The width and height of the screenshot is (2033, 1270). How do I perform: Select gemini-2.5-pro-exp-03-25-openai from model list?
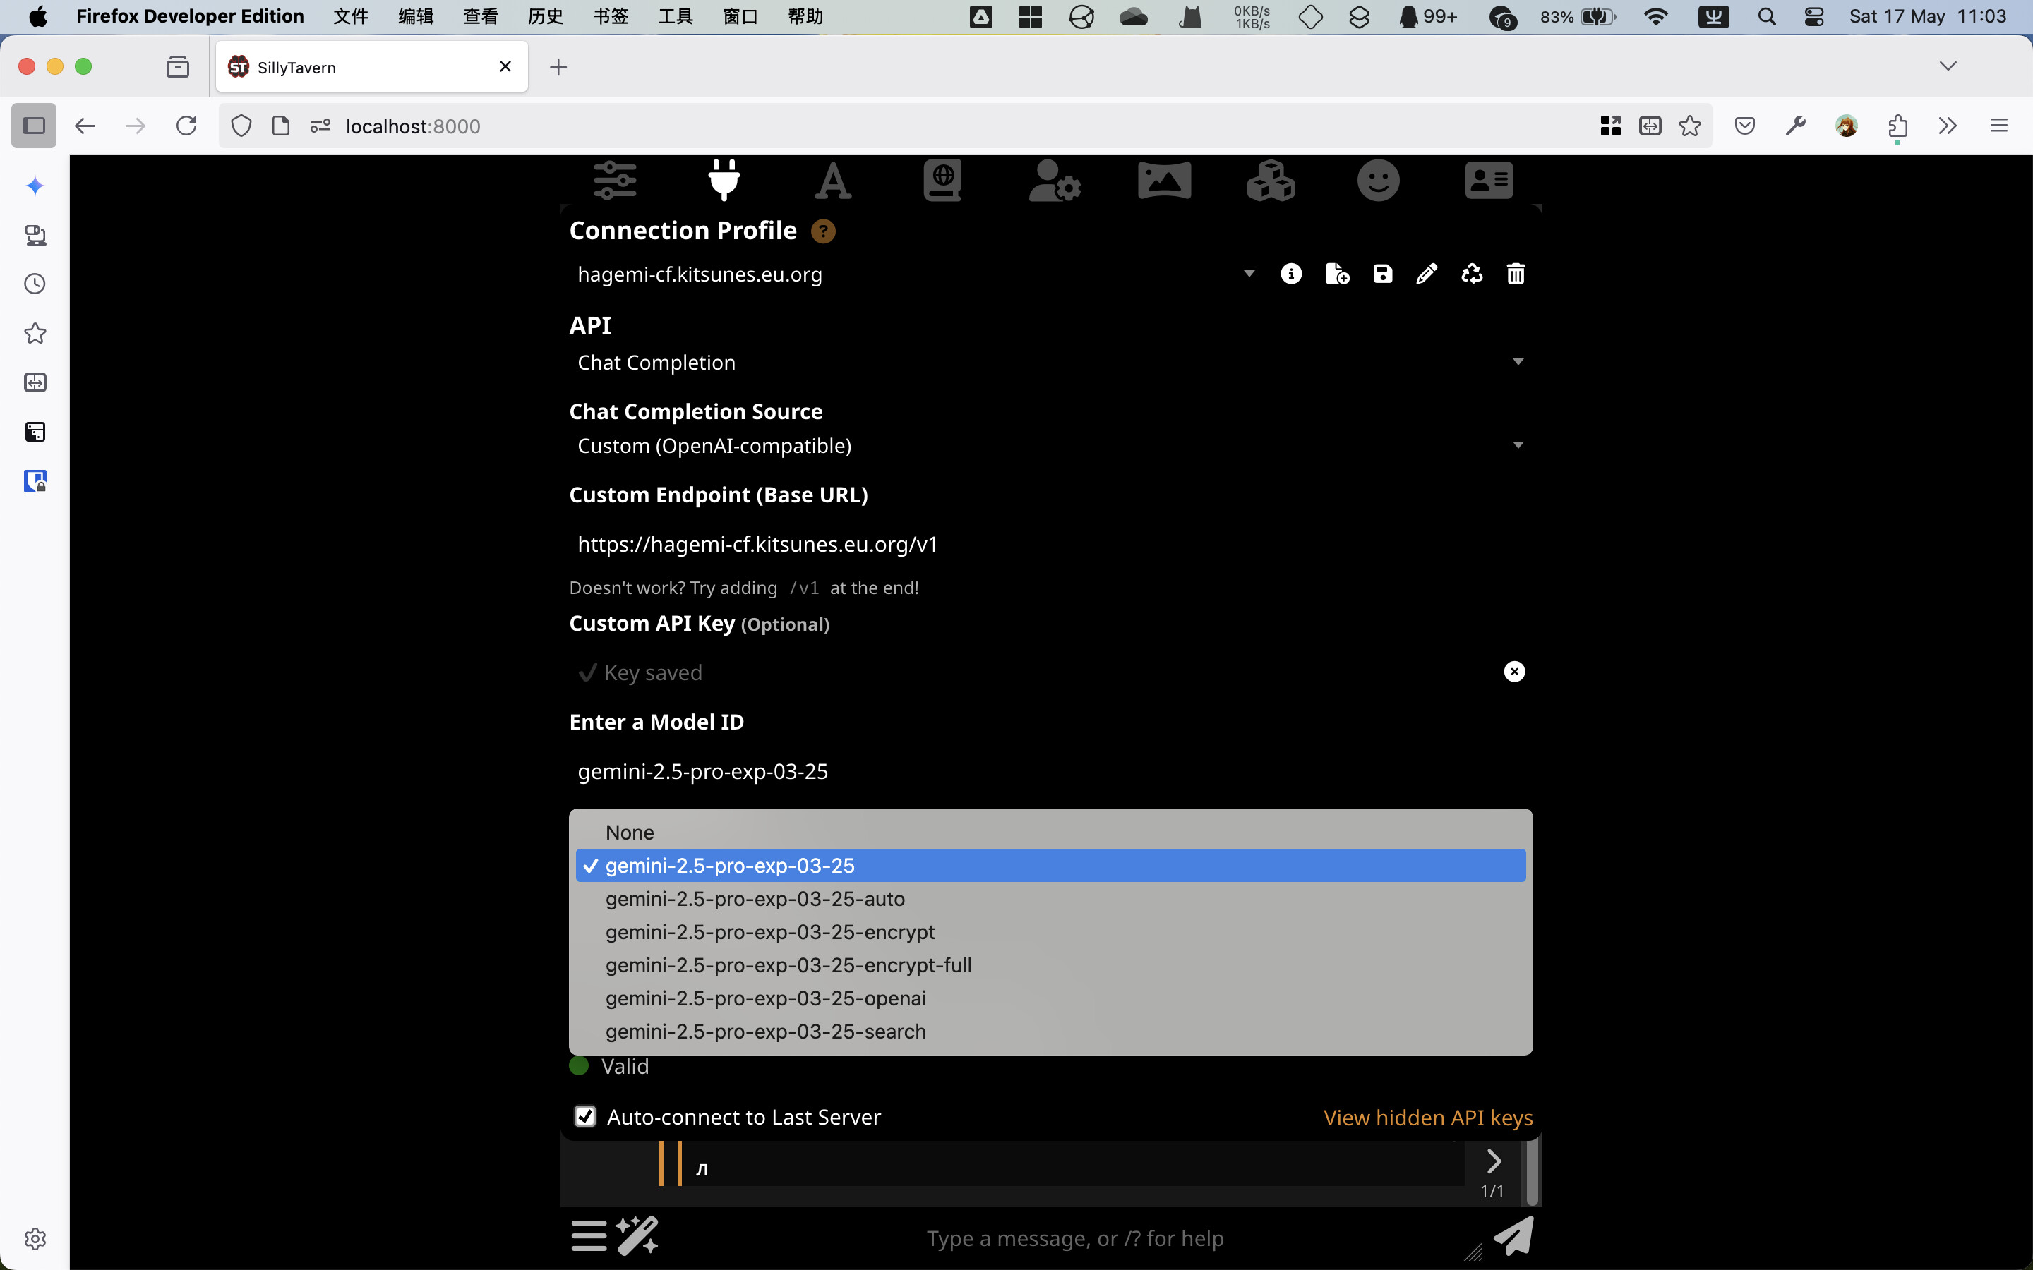pyautogui.click(x=764, y=998)
